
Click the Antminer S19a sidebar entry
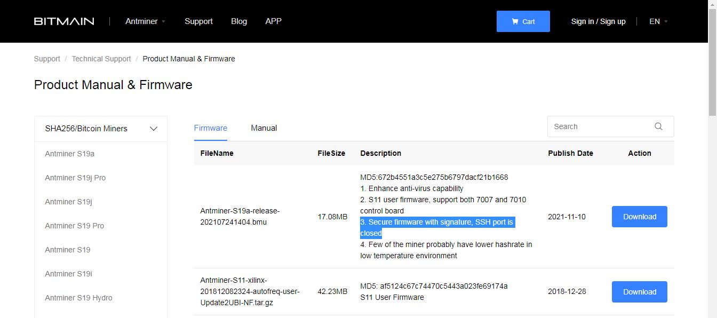(x=70, y=154)
